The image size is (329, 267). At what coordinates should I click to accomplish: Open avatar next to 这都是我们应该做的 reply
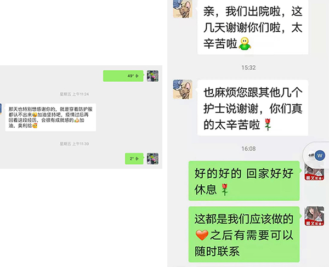314,216
